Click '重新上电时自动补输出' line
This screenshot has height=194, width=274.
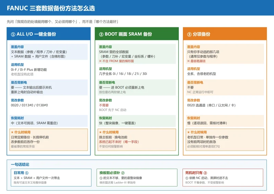(x=27, y=92)
